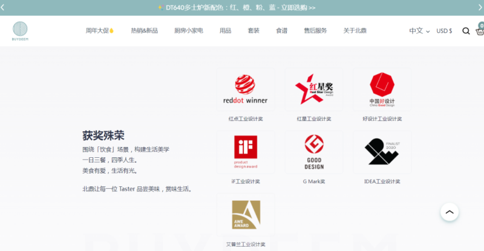Viewport: 484px width, 251px height.
Task: Open the 食谱 menu item
Action: [281, 31]
